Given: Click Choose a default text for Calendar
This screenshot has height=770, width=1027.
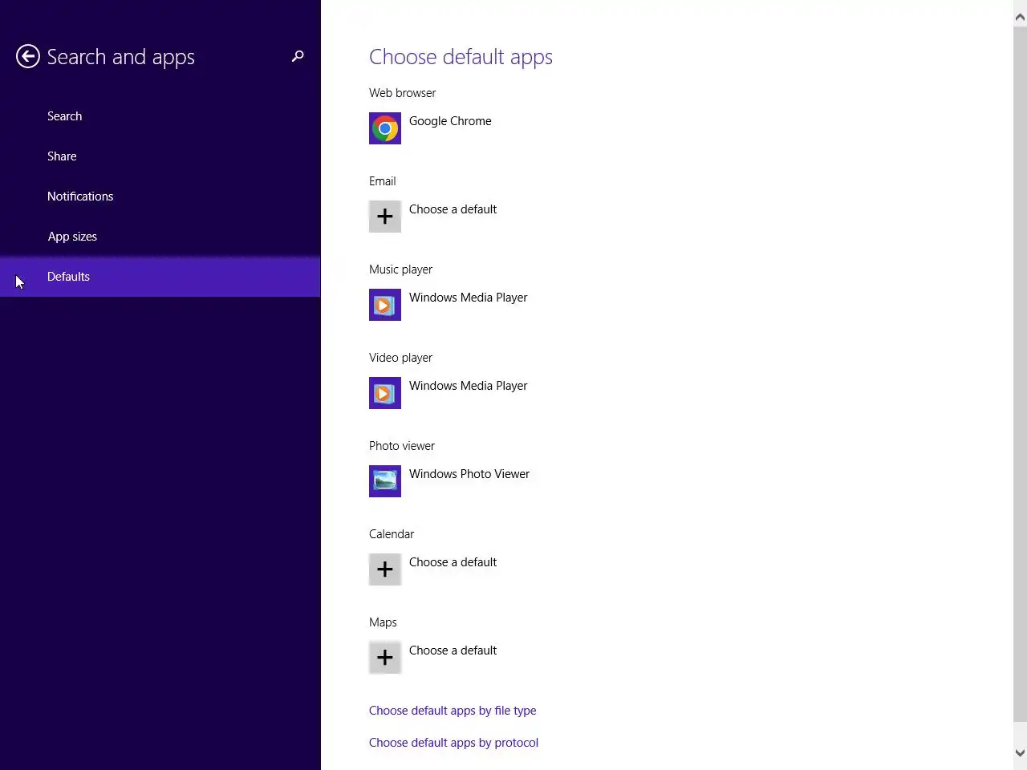Looking at the screenshot, I should [453, 562].
